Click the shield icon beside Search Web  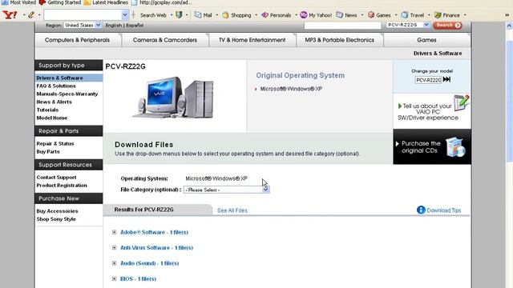(179, 15)
